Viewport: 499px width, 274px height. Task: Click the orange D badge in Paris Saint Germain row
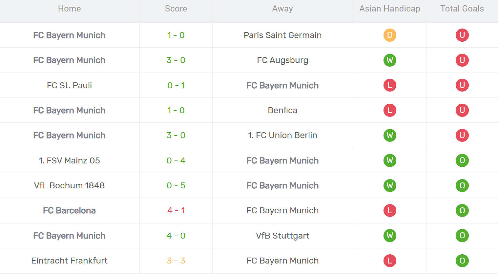(x=390, y=35)
